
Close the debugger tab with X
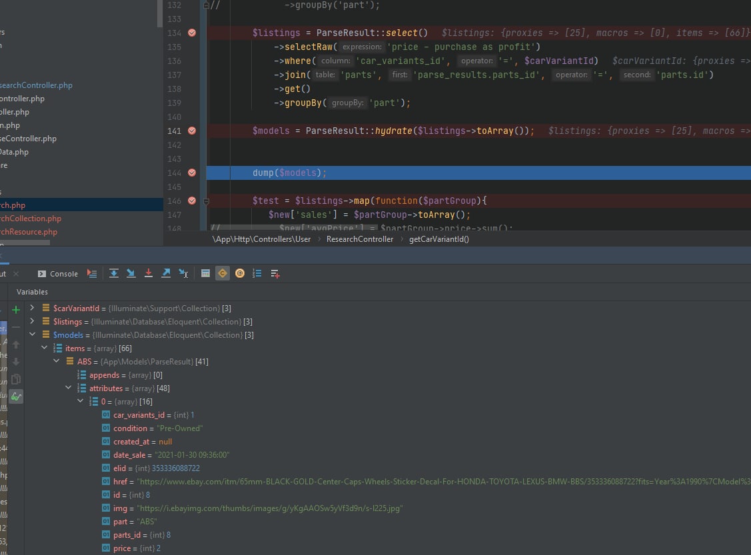16,273
